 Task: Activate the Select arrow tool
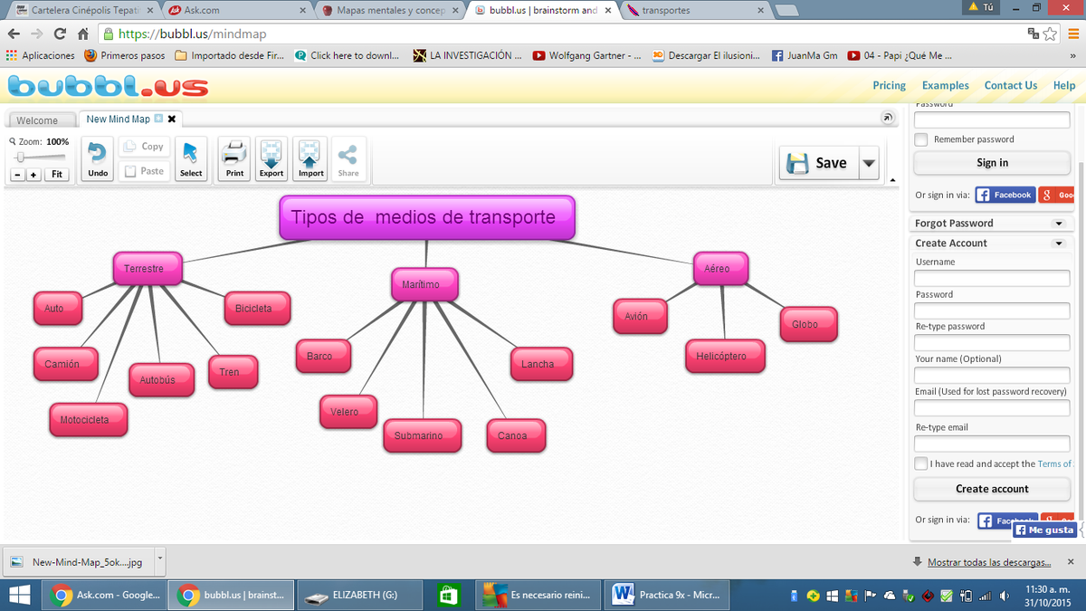[x=191, y=159]
